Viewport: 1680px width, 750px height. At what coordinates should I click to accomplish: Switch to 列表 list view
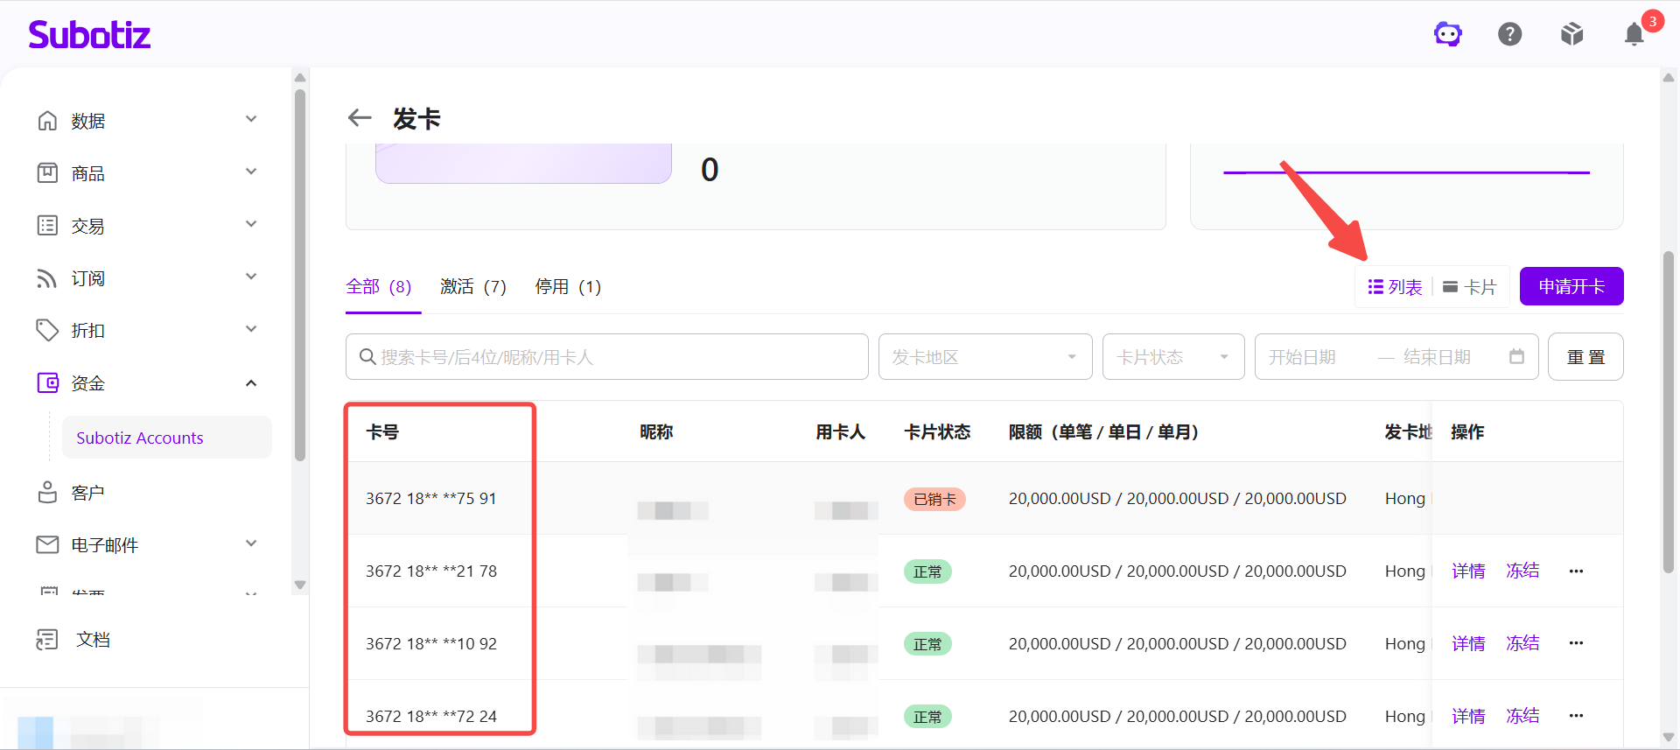(x=1395, y=287)
